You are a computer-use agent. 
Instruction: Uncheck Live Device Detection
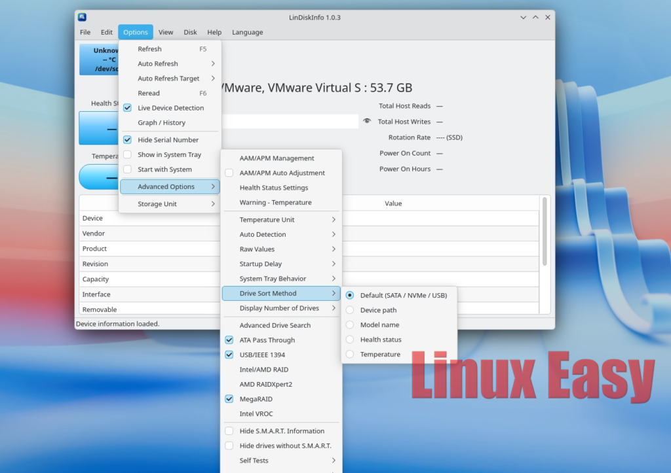tap(127, 108)
